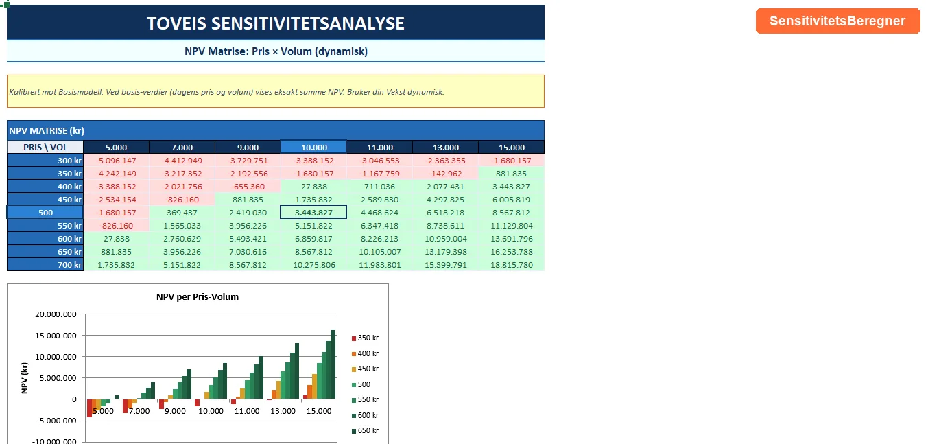Image resolution: width=928 pixels, height=444 pixels.
Task: Select the 15.000 volume column header
Action: pos(512,148)
